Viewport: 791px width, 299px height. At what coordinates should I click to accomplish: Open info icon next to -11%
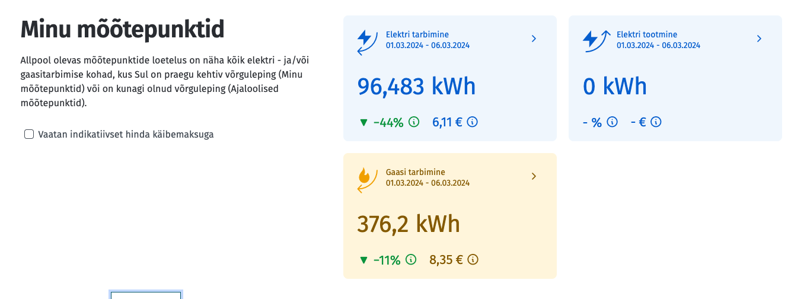(411, 259)
